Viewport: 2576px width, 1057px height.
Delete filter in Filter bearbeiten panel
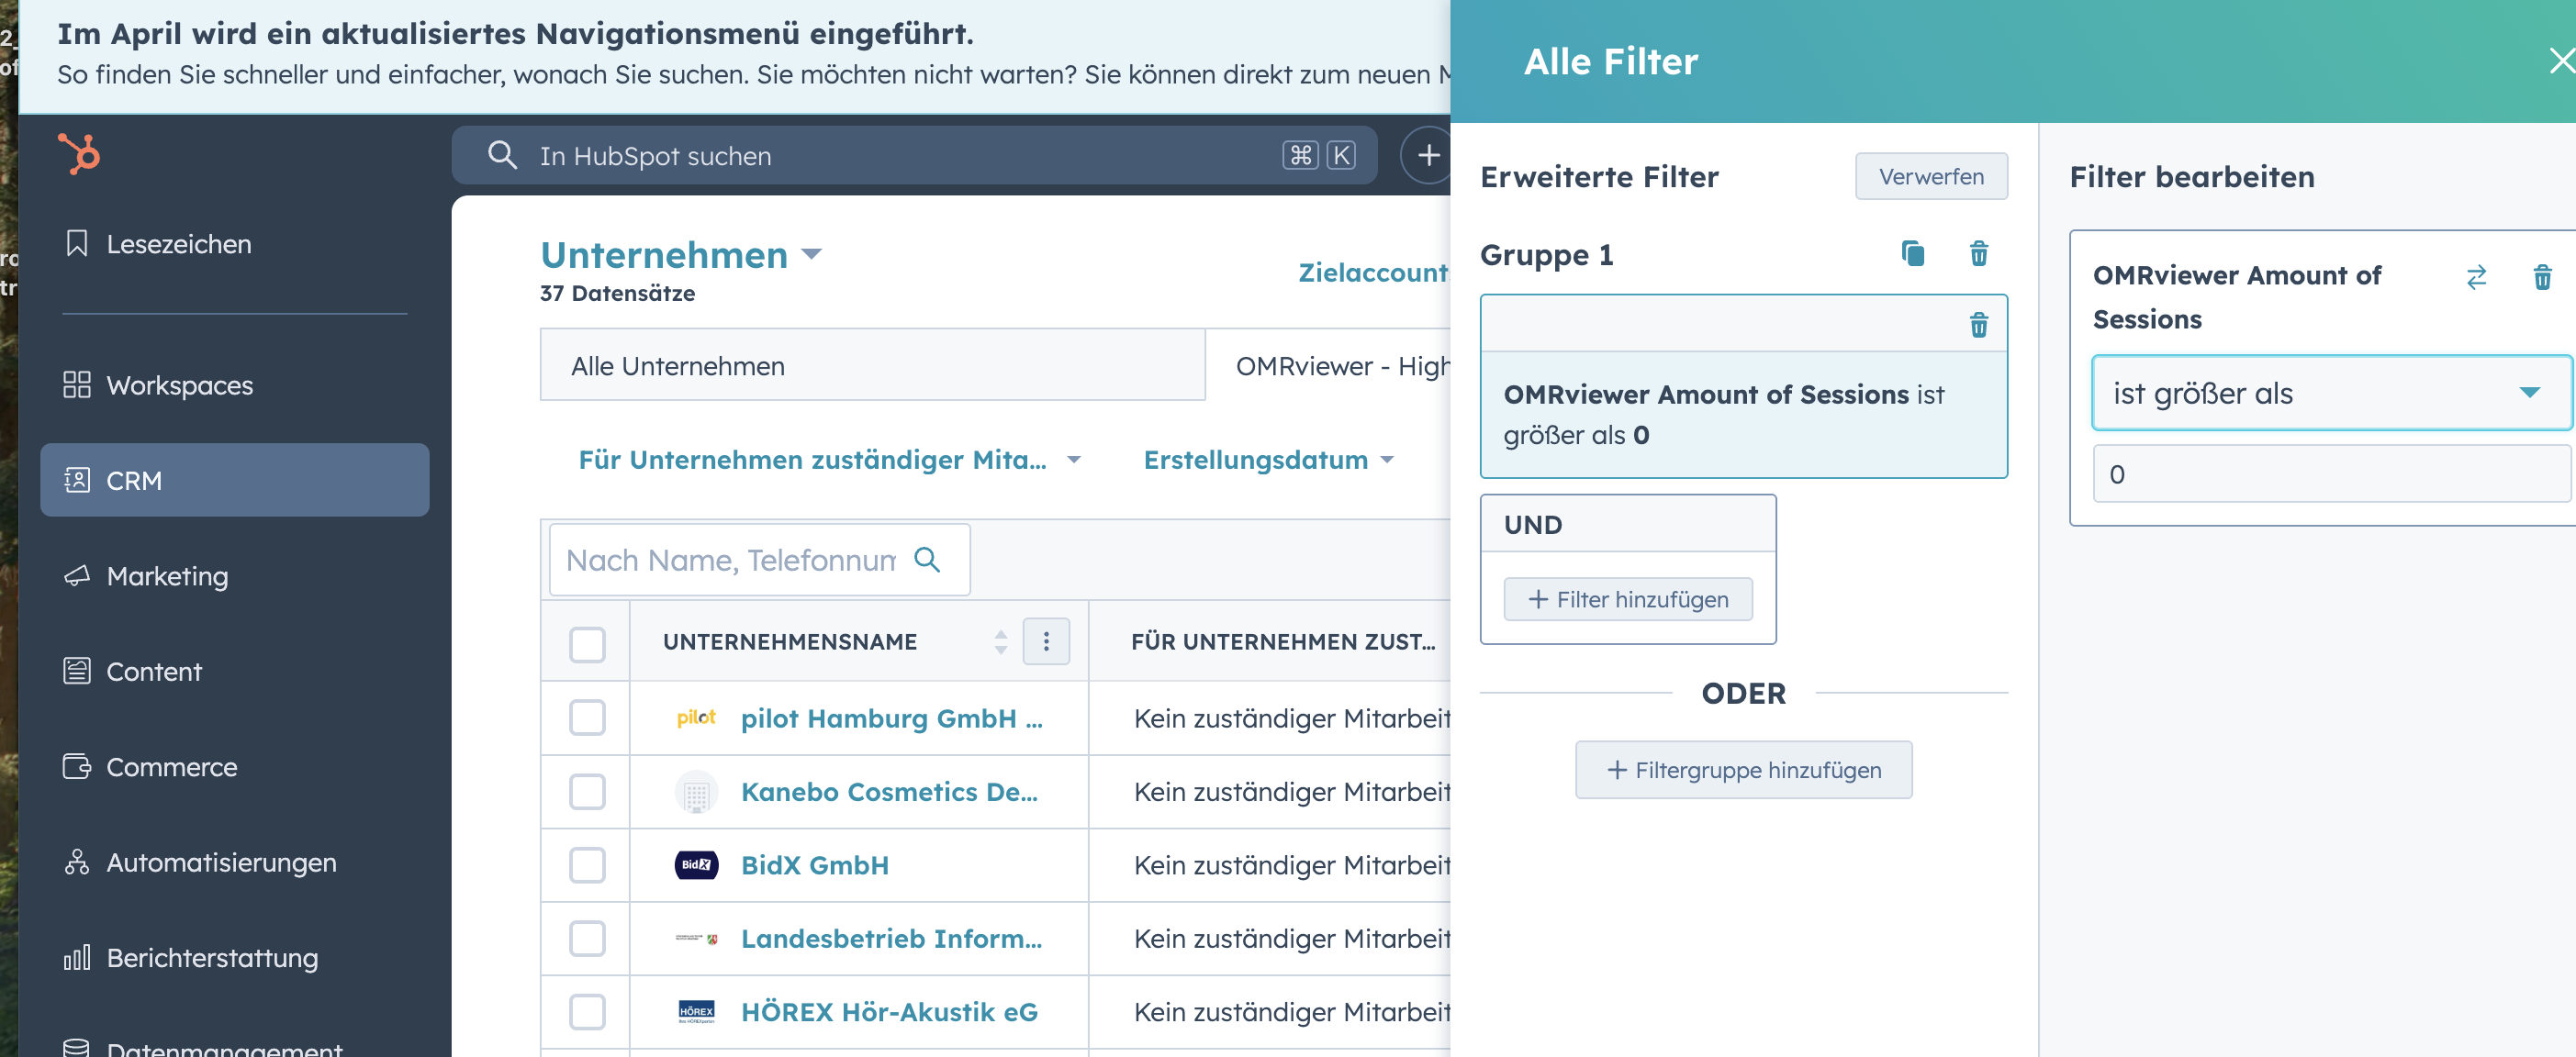[x=2541, y=277]
